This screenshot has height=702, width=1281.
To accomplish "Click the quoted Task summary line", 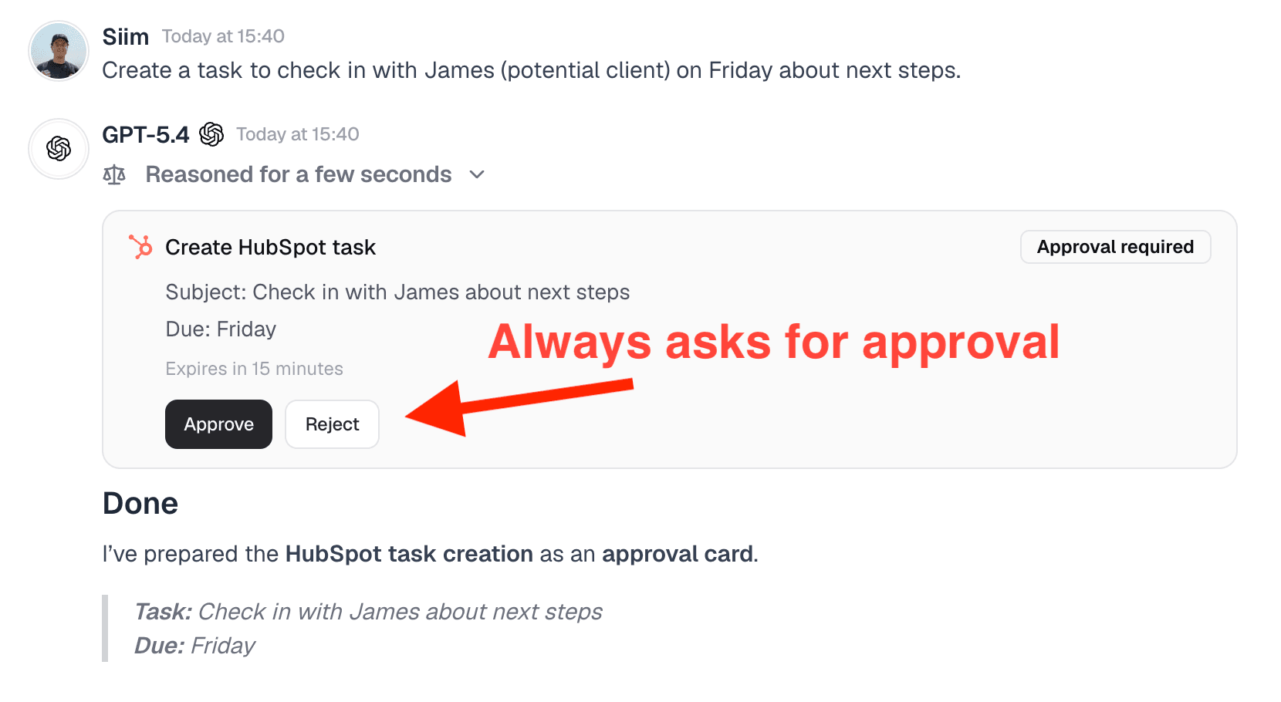I will pos(368,612).
